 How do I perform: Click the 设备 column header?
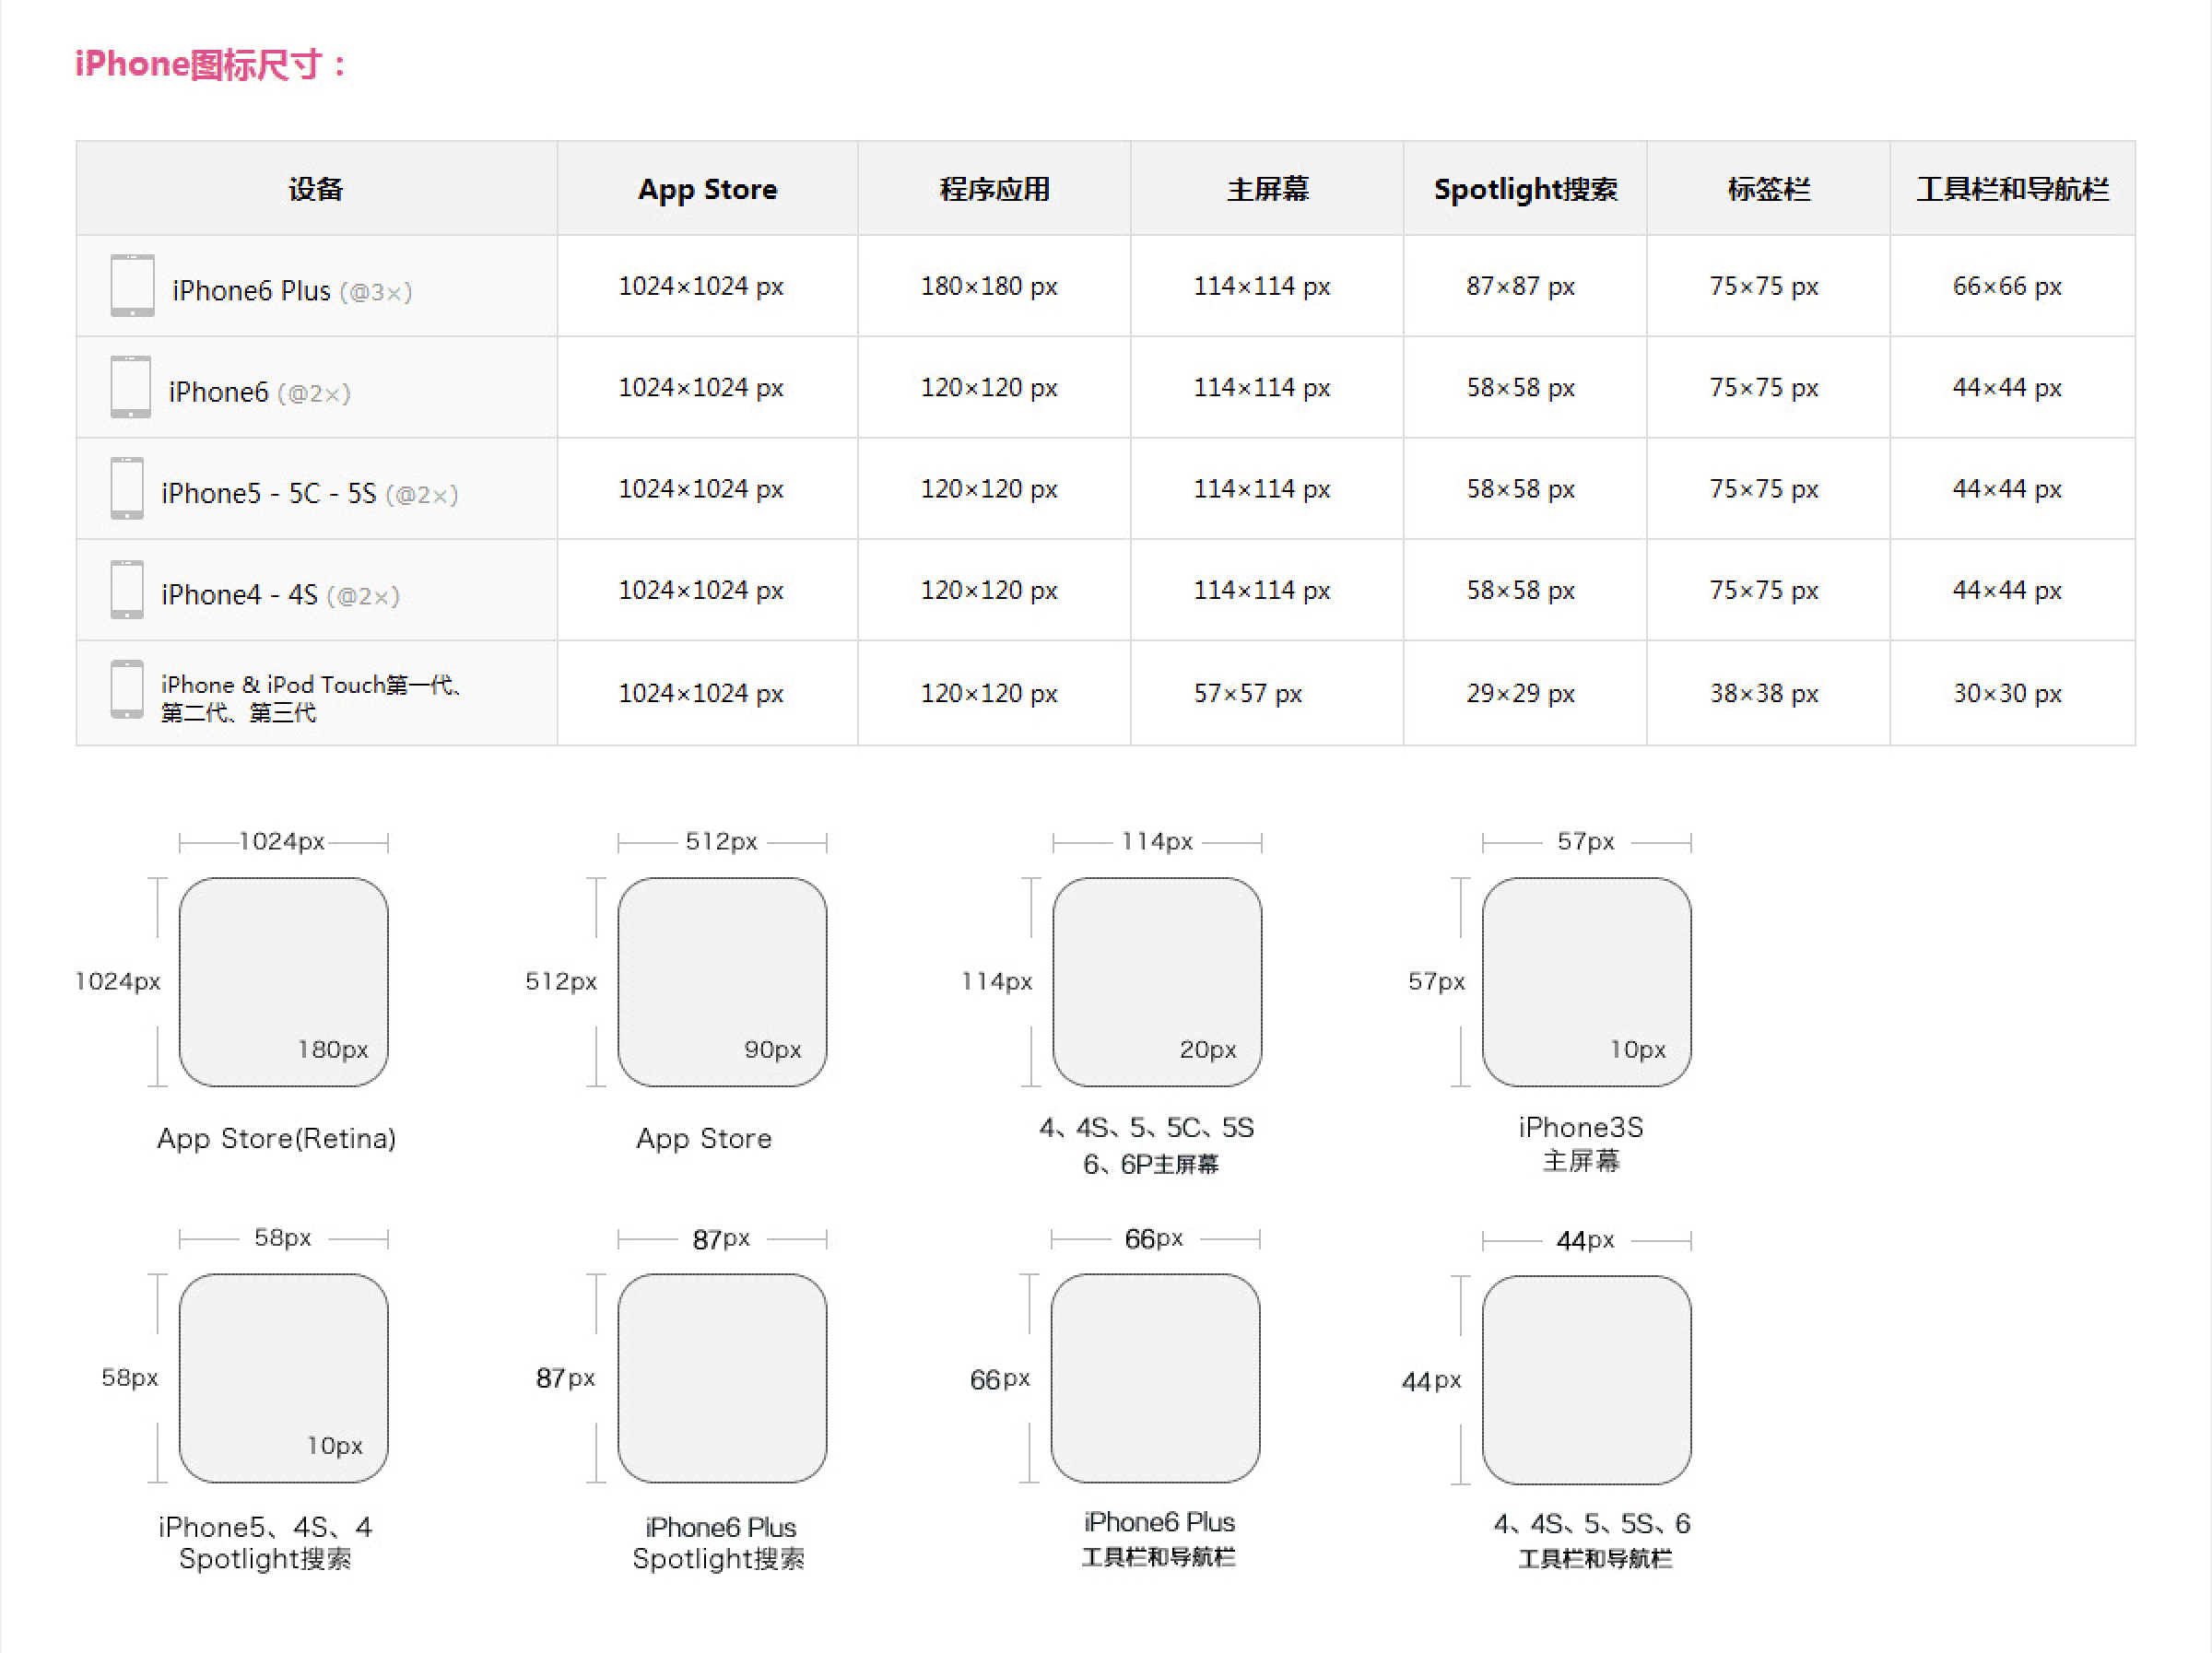316,189
